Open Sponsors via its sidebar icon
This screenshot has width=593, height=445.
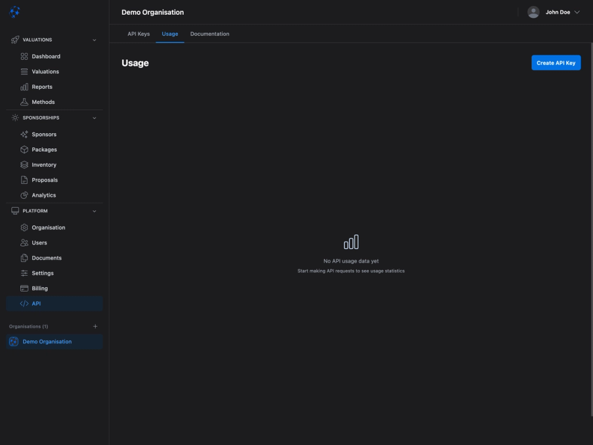coord(24,134)
